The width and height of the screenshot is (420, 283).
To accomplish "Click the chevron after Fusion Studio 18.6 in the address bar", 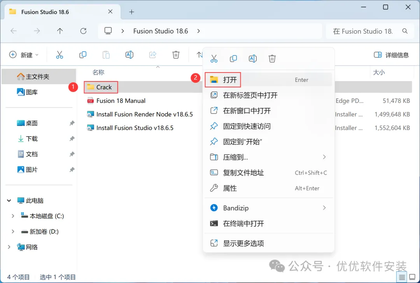I will click(198, 31).
